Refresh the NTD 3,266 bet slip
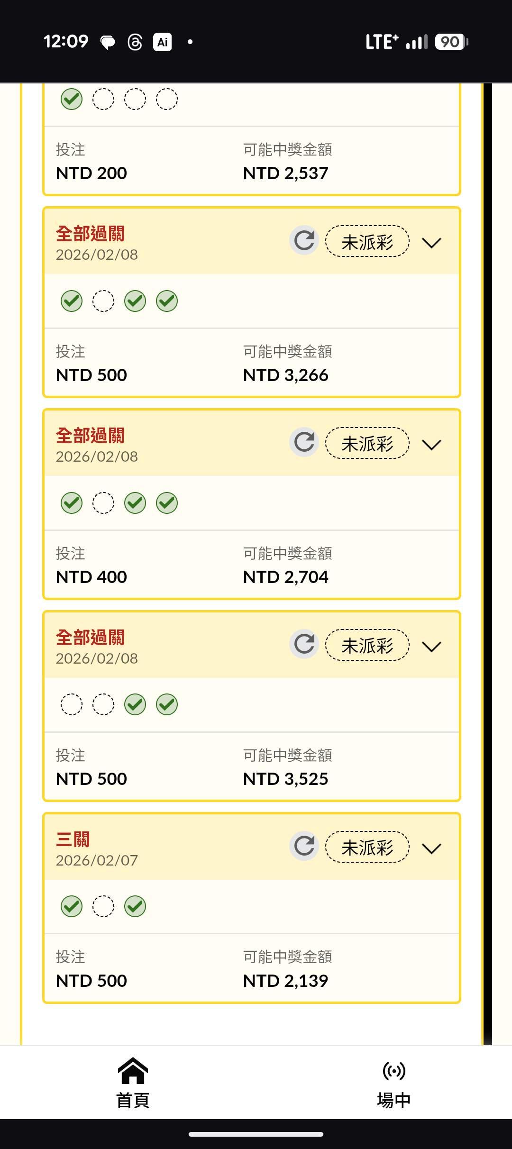 point(304,241)
